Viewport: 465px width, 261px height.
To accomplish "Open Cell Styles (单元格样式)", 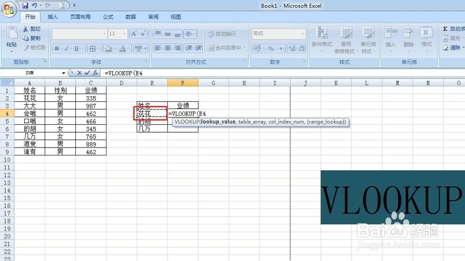I will [368, 40].
